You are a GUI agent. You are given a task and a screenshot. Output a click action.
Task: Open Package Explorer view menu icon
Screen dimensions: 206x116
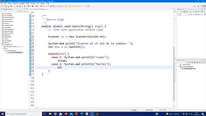[28, 12]
